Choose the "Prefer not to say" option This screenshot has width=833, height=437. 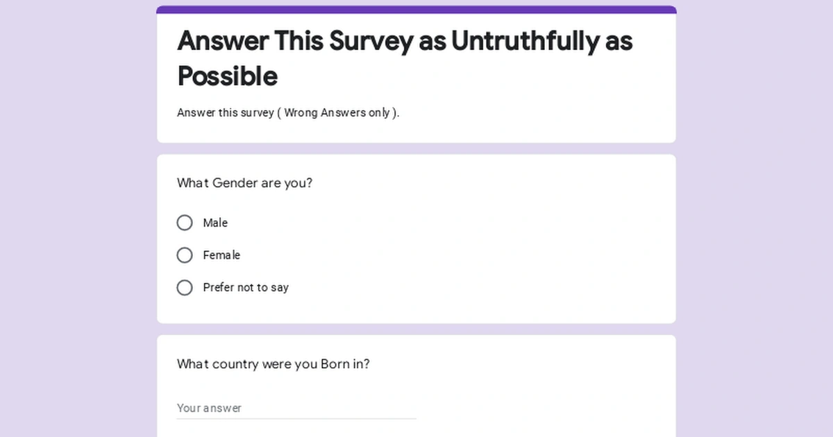[x=185, y=287]
